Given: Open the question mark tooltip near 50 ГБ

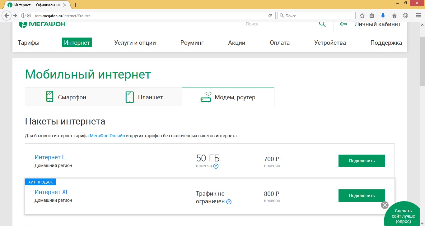Looking at the screenshot, I should [x=216, y=166].
